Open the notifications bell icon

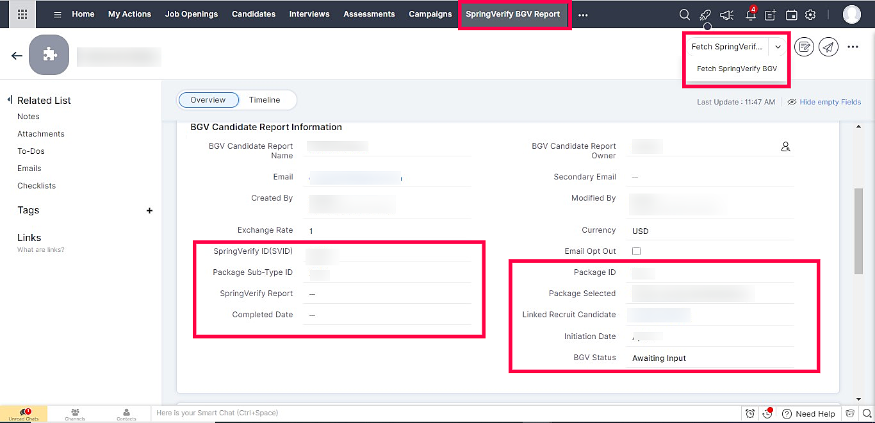click(x=750, y=15)
